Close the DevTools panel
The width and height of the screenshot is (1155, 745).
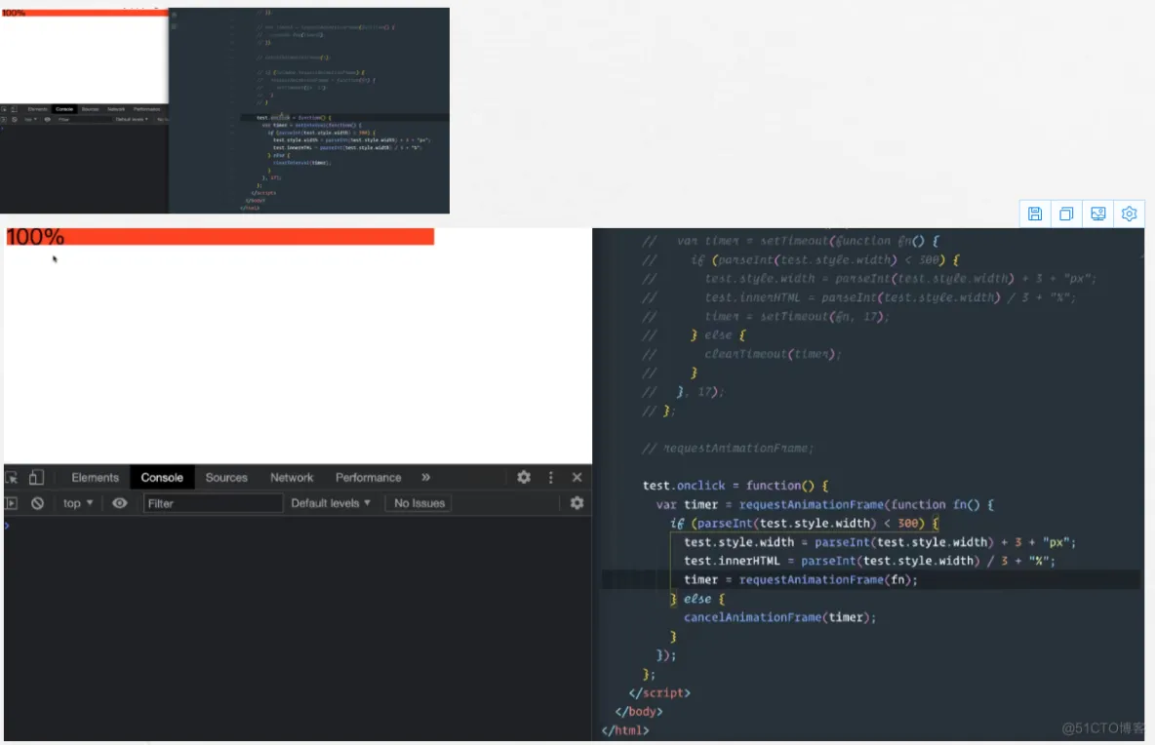pyautogui.click(x=577, y=477)
